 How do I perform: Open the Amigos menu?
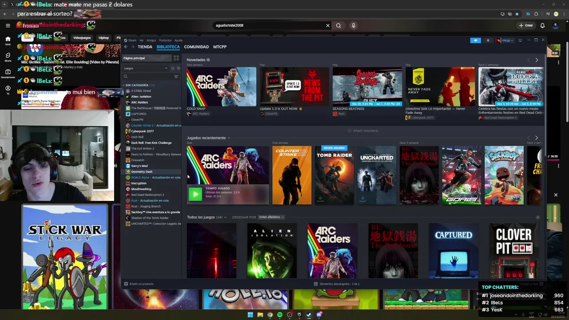[151, 40]
